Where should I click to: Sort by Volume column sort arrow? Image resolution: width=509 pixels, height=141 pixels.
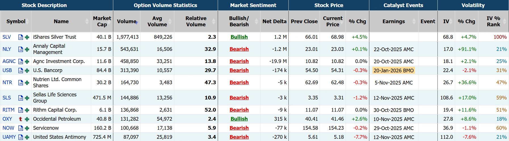(x=137, y=22)
